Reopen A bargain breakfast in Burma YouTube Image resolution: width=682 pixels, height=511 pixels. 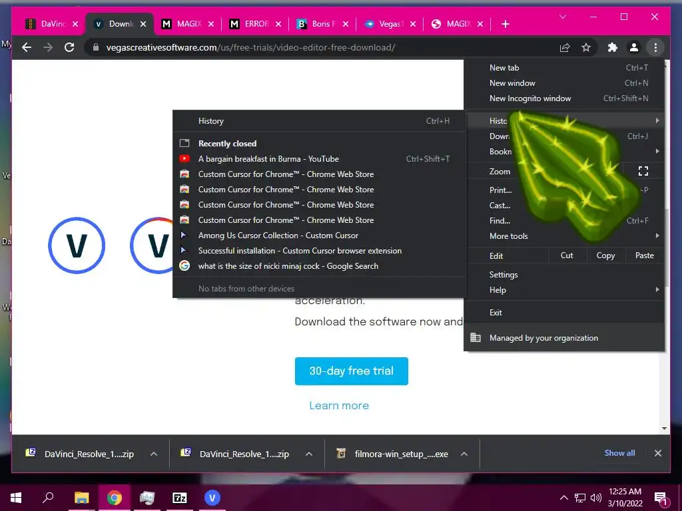[x=319, y=159]
